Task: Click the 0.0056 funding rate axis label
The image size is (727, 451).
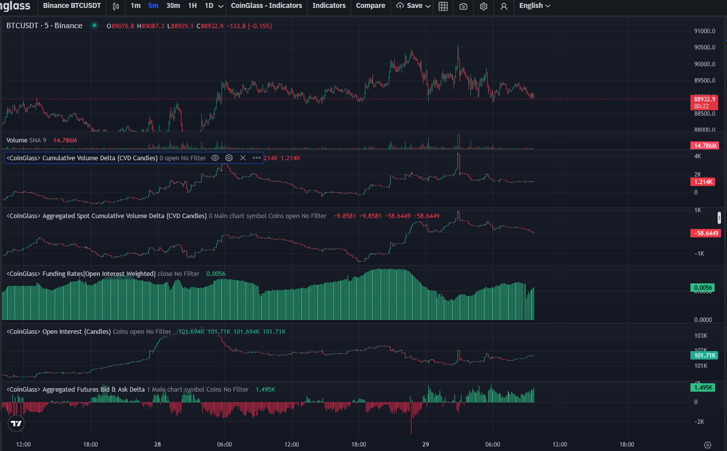Action: (702, 288)
